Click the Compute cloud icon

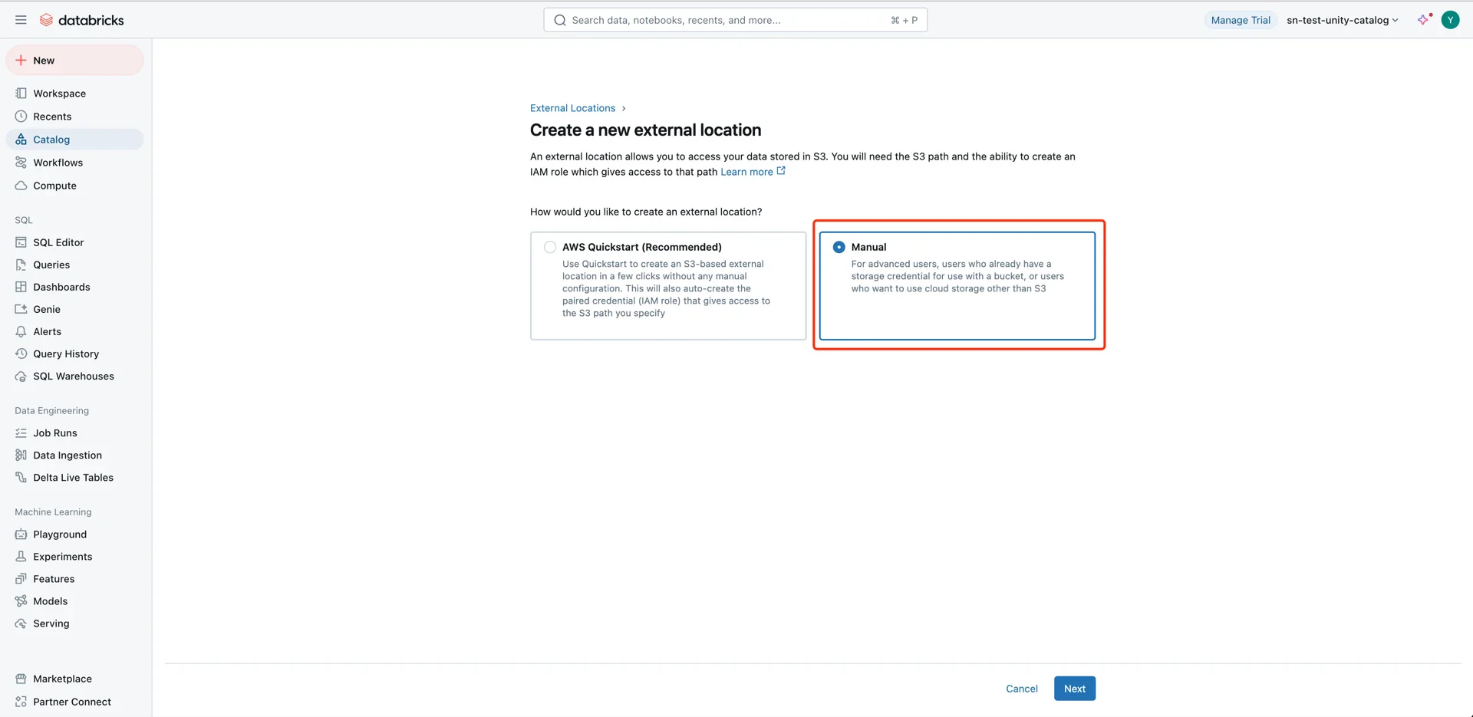click(x=21, y=186)
